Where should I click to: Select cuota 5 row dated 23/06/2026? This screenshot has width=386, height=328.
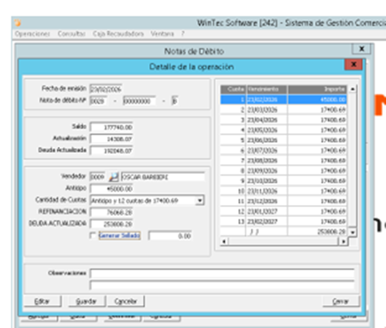(283, 140)
